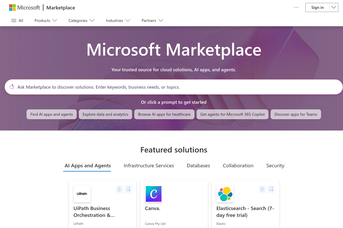
Task: Open the All hamburger menu
Action: (x=17, y=21)
